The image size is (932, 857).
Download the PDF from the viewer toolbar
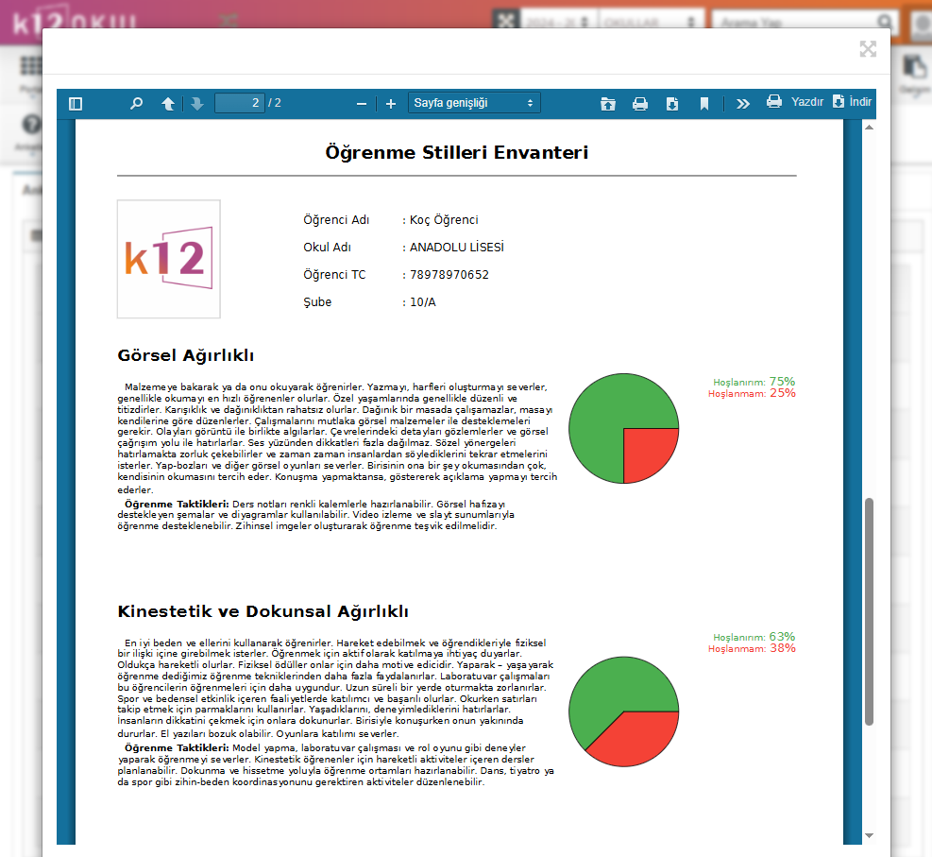coord(672,104)
